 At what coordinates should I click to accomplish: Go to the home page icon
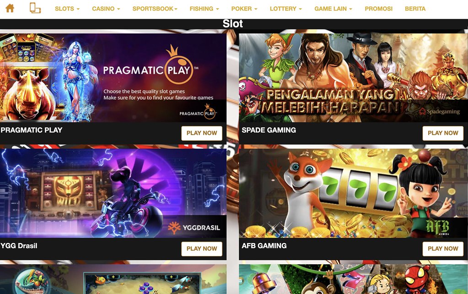pos(10,8)
